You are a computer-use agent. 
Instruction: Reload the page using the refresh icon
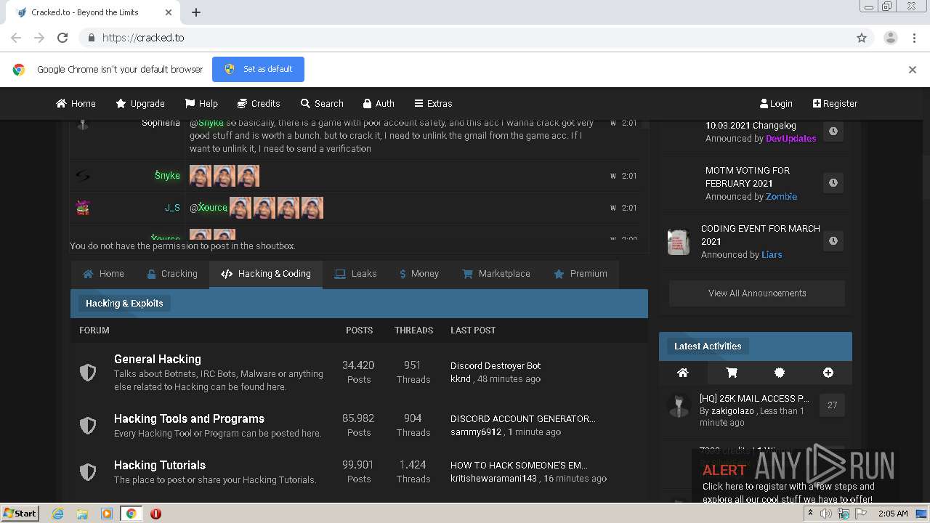pyautogui.click(x=62, y=38)
